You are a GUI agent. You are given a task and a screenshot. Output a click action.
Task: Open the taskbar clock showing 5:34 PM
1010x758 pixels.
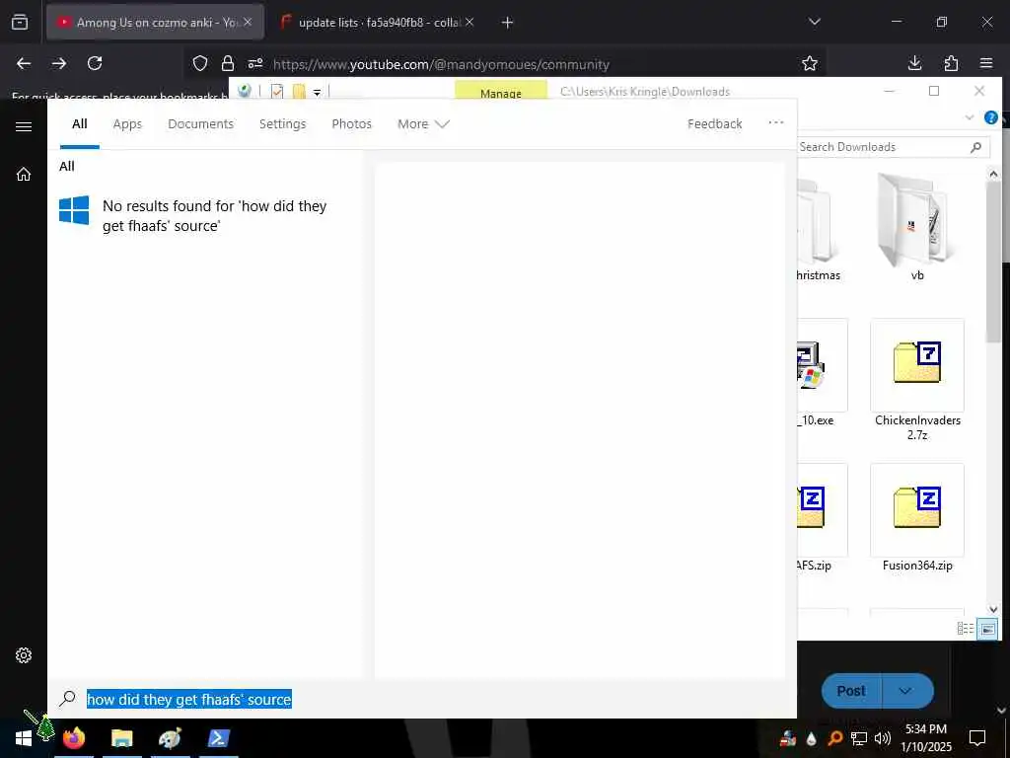click(925, 738)
